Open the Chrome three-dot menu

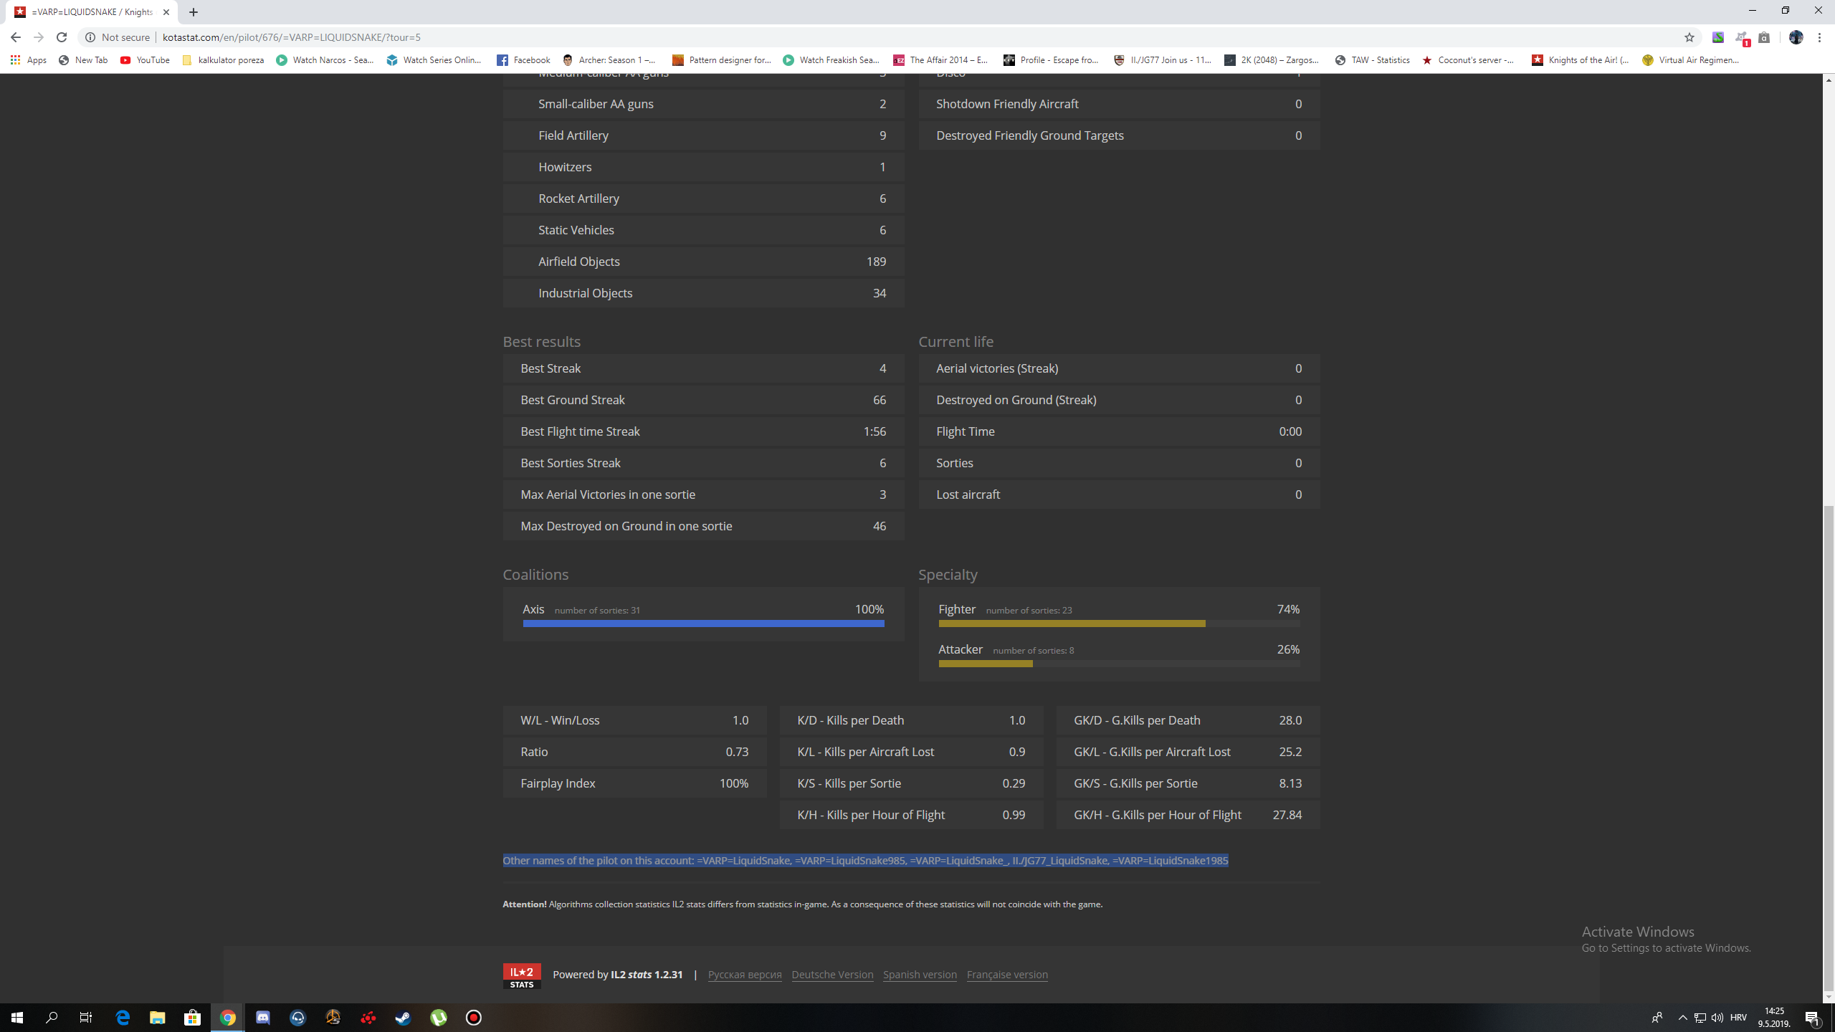pos(1819,37)
